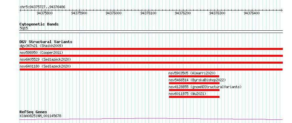Click the RefSeq Genes track title
This screenshot has width=292, height=123.
point(33,112)
